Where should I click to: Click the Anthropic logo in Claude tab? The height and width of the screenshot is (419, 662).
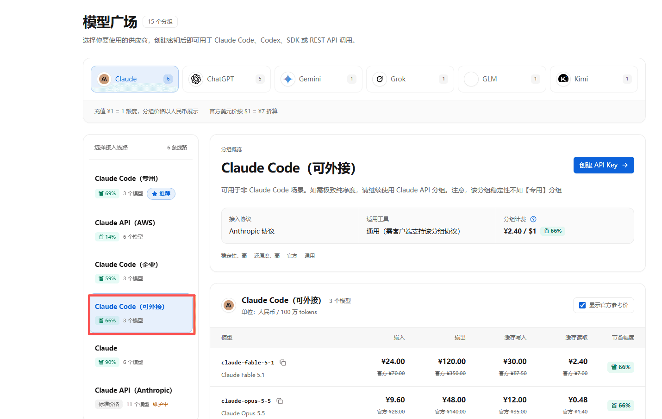[x=104, y=79]
